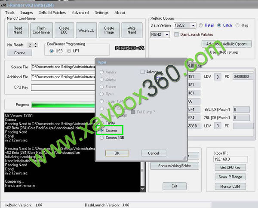Click the 'Nands are the same' log line

pos(20,186)
